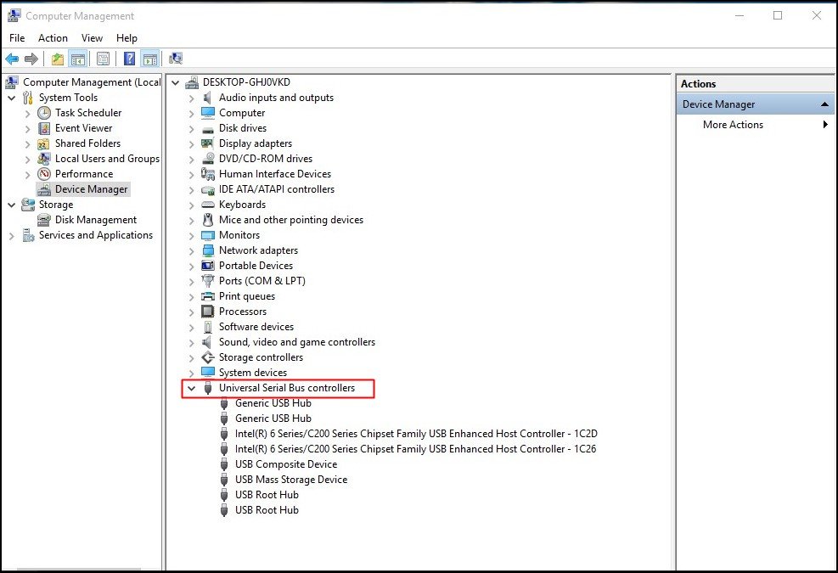Click the Back arrow toolbar icon
838x573 pixels.
click(x=12, y=59)
